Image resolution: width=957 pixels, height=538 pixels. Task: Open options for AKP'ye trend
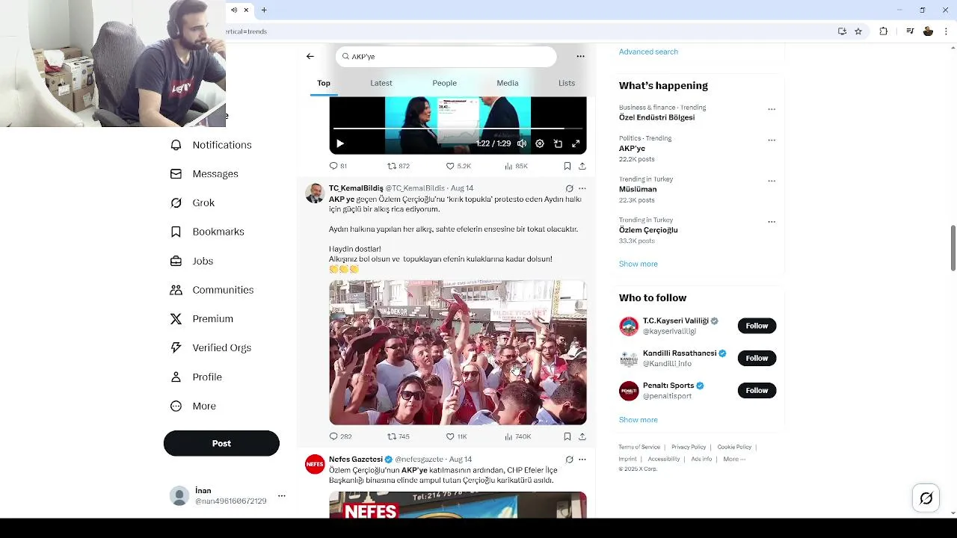[x=772, y=140]
